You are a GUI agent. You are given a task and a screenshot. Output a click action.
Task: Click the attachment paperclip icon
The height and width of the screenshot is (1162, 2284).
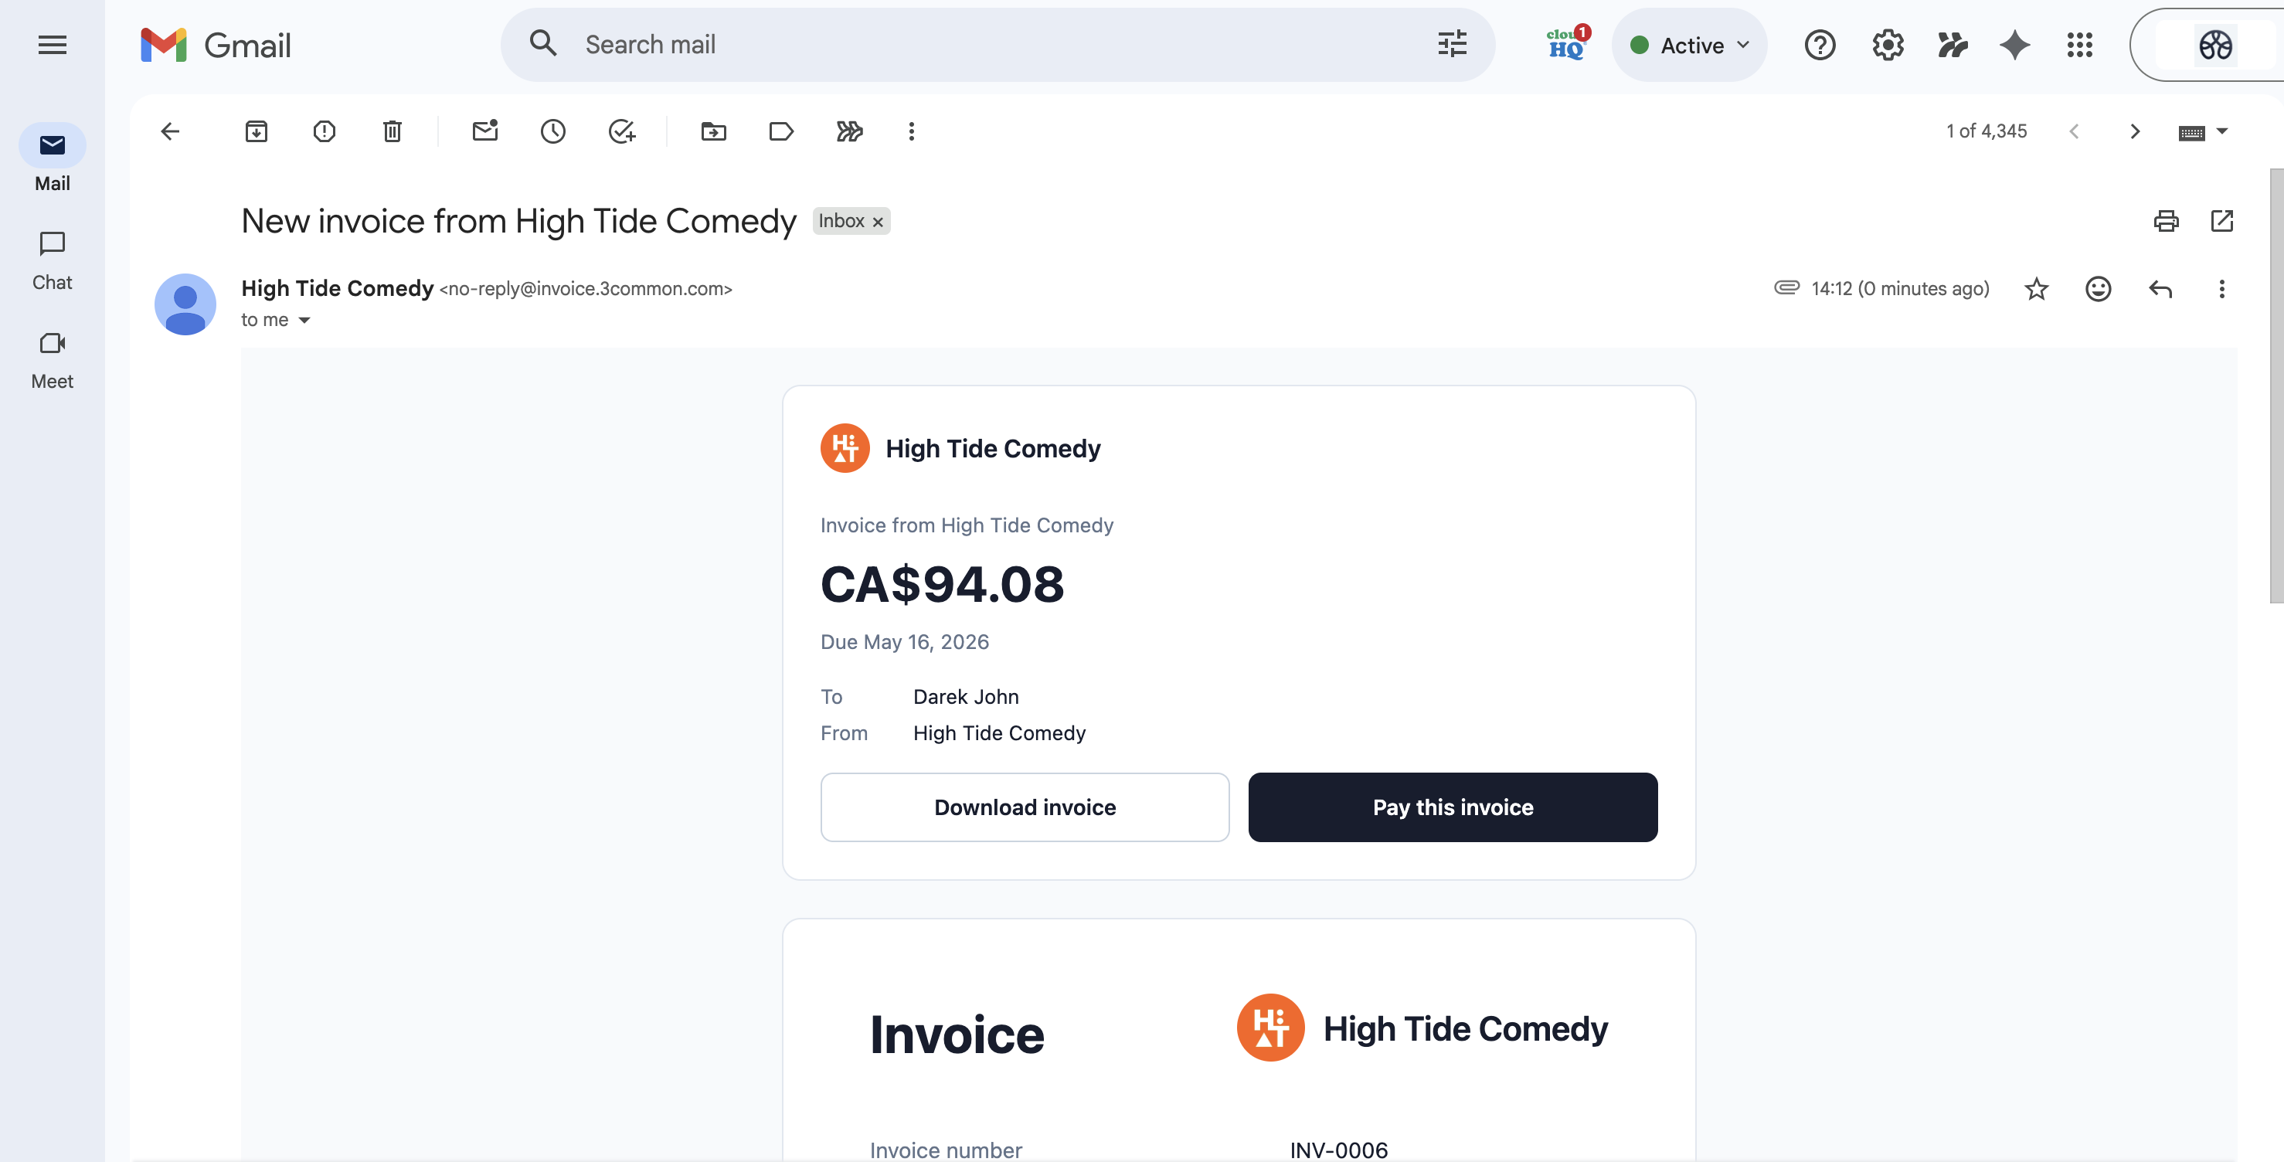(1786, 287)
